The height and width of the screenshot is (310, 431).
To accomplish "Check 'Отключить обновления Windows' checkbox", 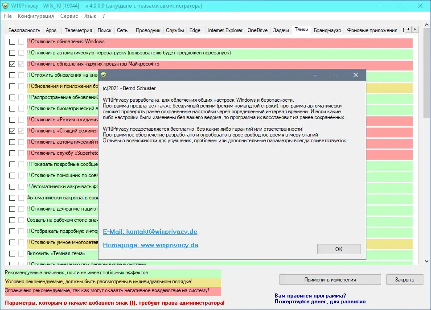I will tap(12, 41).
